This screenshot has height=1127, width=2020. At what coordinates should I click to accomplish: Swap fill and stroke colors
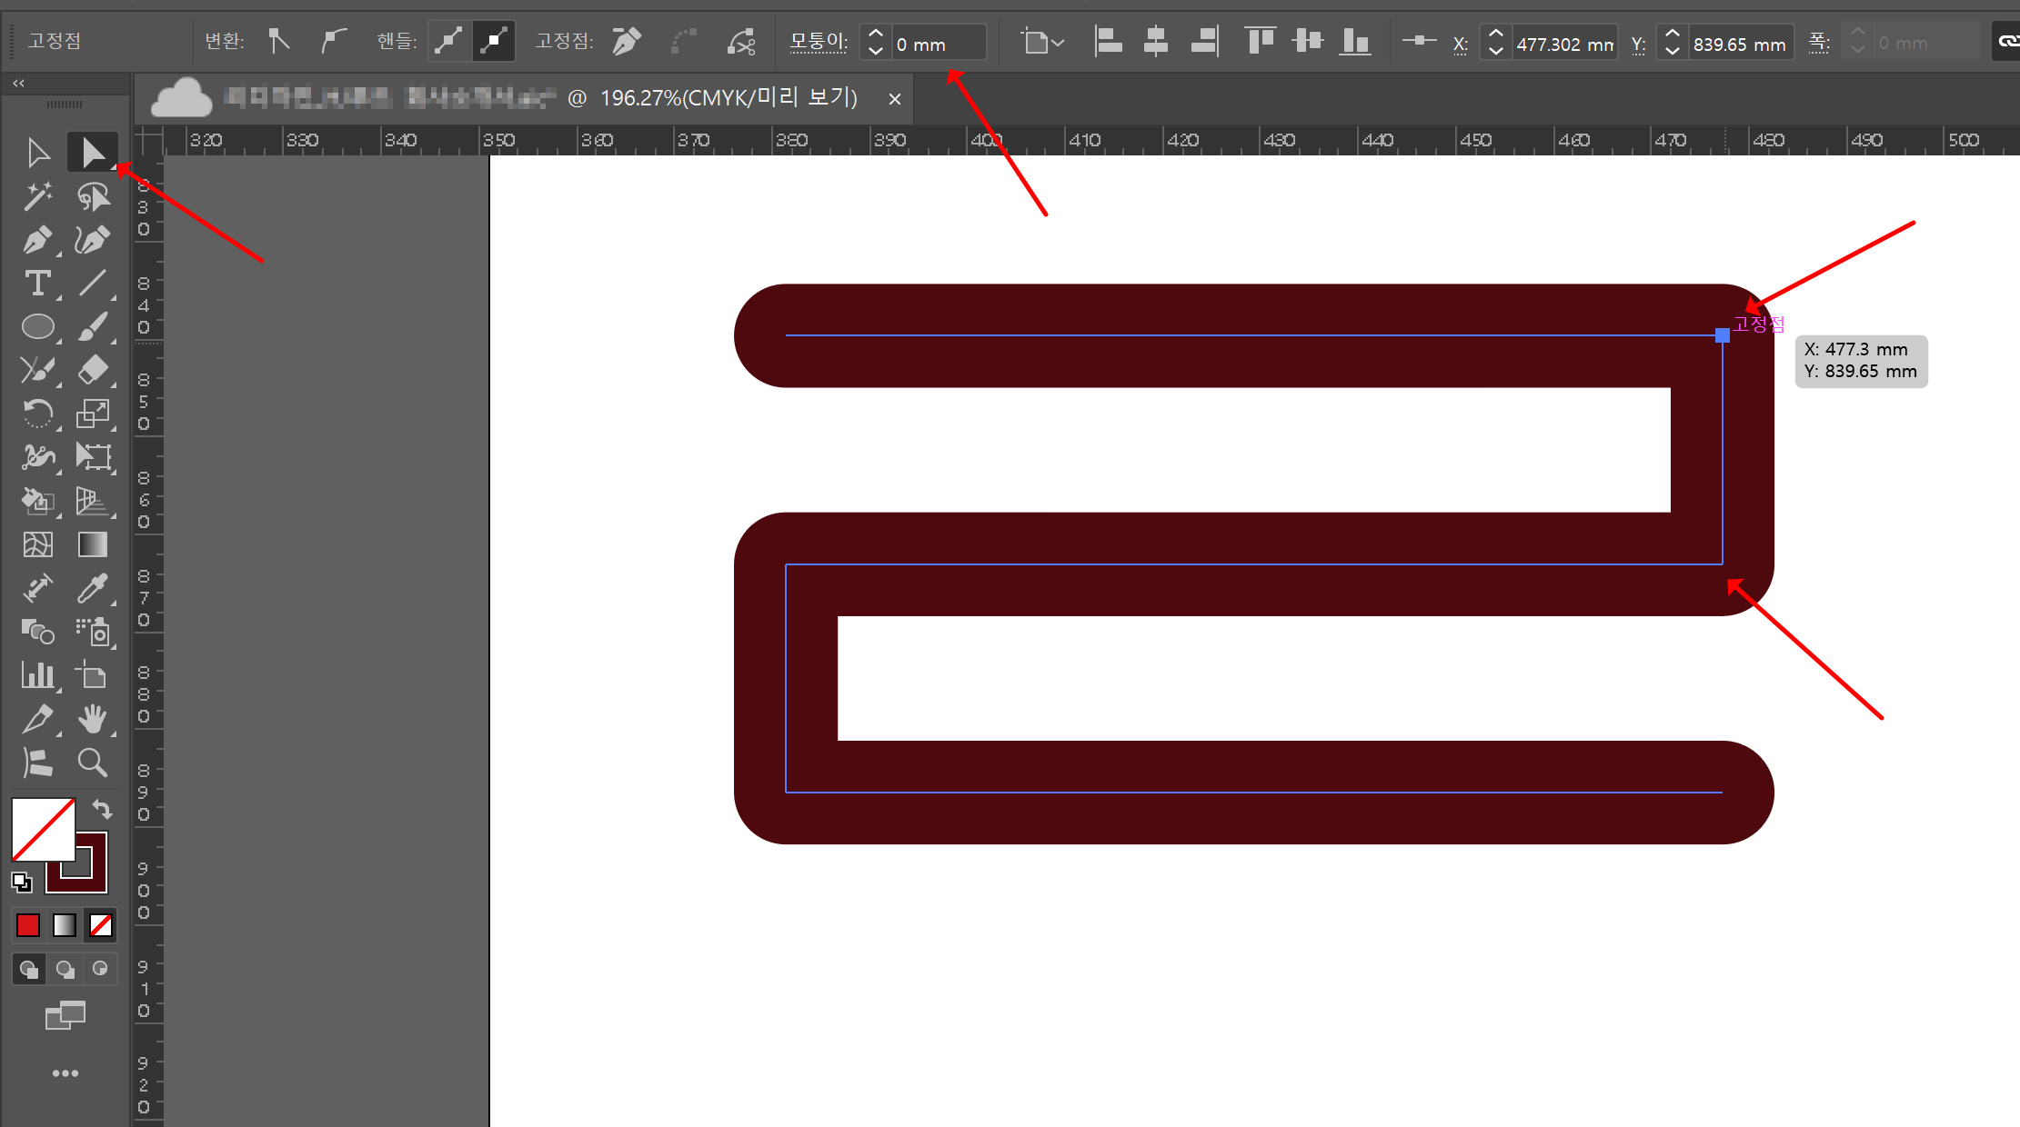(x=102, y=809)
